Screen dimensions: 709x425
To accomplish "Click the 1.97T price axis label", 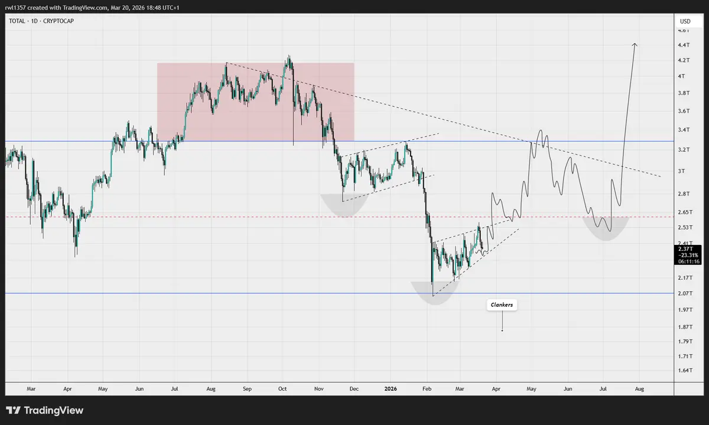I will tap(686, 310).
